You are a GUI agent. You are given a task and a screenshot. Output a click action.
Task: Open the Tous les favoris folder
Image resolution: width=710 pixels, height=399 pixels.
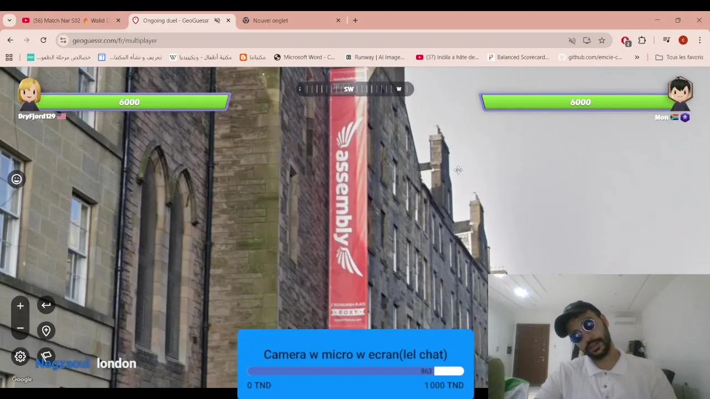679,57
